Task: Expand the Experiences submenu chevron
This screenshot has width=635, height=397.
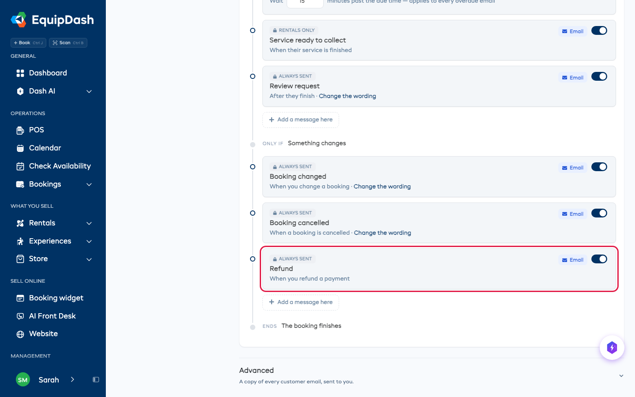Action: click(x=89, y=241)
